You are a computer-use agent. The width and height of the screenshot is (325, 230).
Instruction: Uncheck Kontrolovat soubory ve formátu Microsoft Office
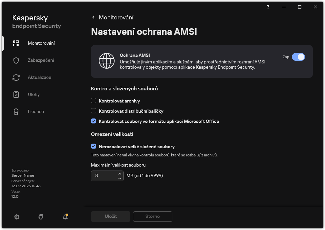[94, 121]
